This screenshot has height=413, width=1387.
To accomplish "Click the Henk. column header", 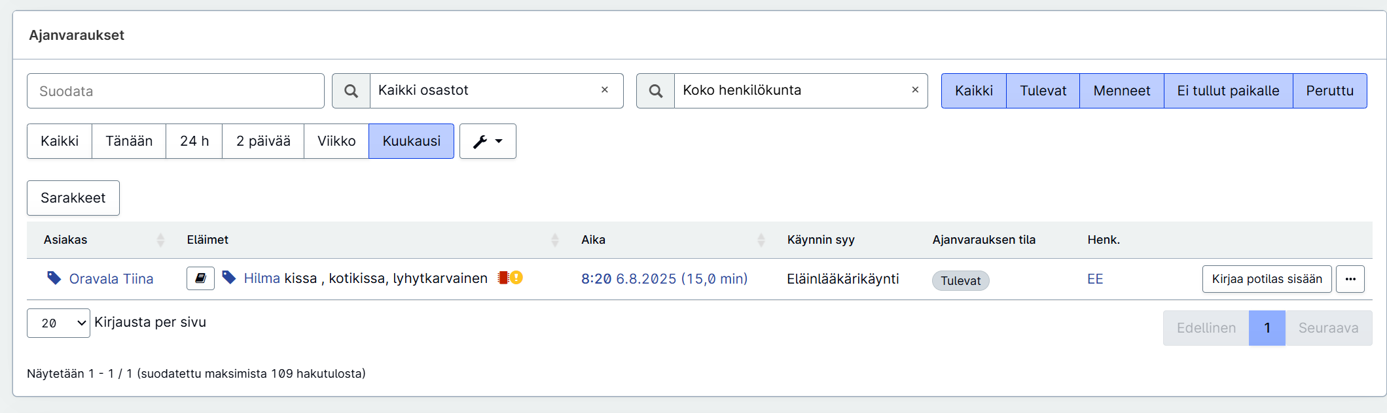I will (x=1104, y=240).
